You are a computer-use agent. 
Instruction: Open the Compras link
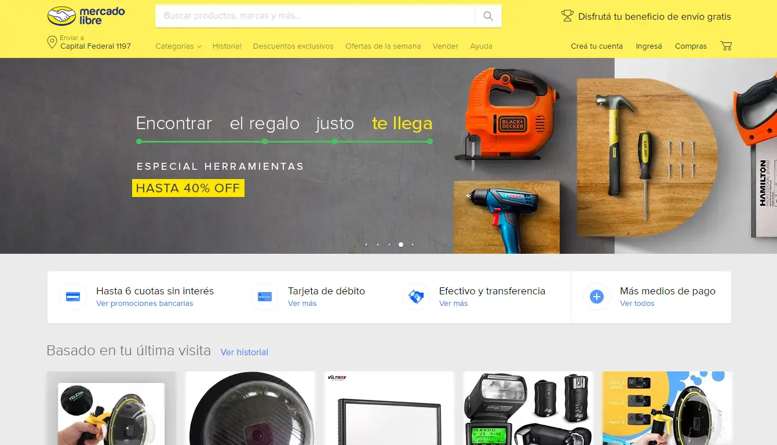pyautogui.click(x=691, y=46)
